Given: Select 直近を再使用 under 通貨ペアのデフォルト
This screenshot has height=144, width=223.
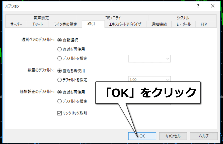Looking at the screenshot, I should [71, 49].
